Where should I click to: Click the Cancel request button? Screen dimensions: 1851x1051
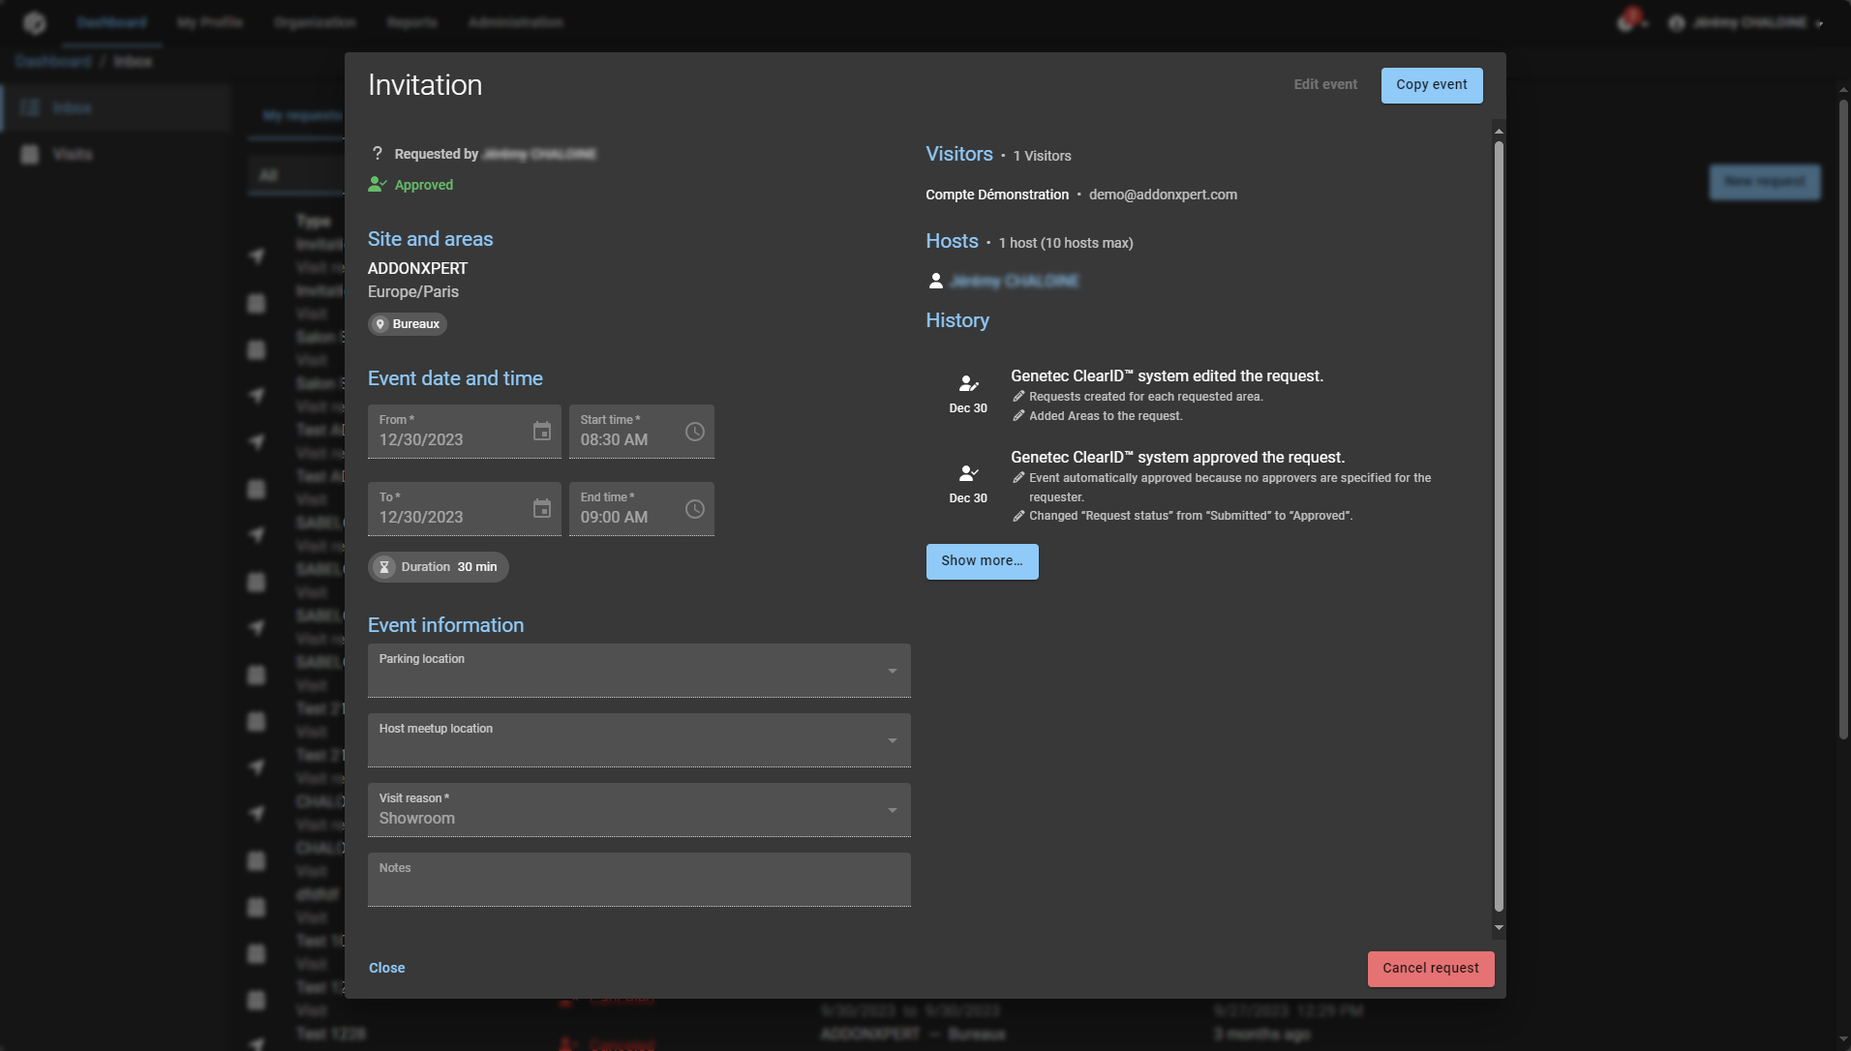(x=1430, y=969)
